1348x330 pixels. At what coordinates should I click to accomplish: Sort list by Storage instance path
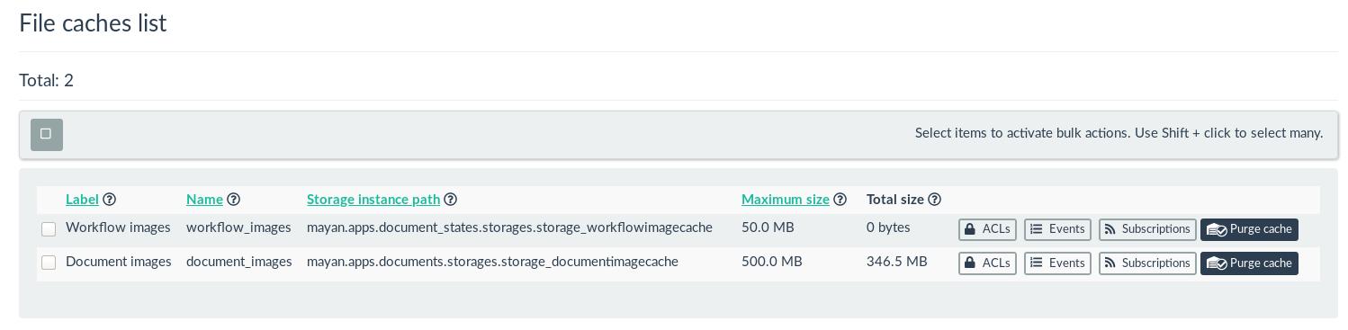coord(373,200)
